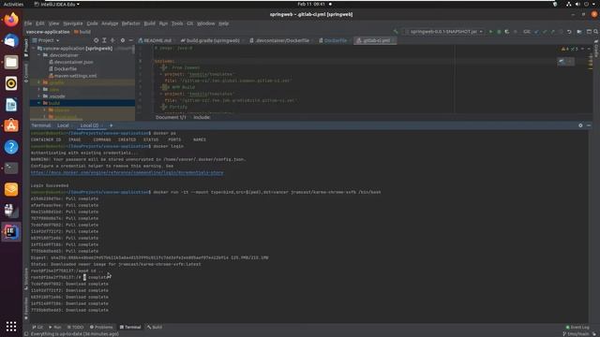Viewport: 600px width, 337px height.
Task: Locate opened file in Project tree
Action: [96, 40]
